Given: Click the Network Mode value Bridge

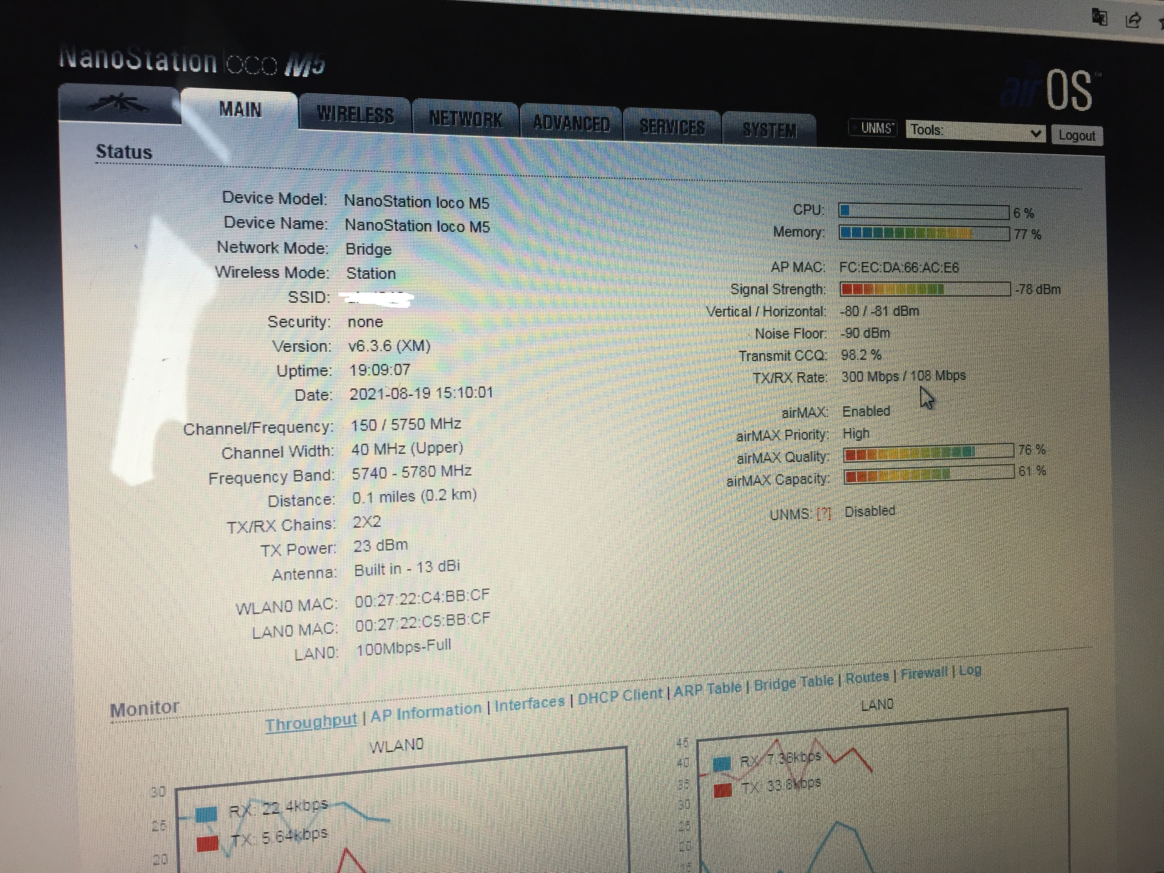Looking at the screenshot, I should pos(368,249).
